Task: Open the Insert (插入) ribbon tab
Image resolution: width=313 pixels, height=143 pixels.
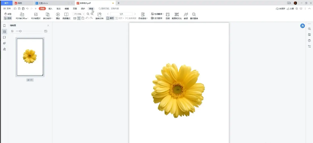Action: click(51, 9)
